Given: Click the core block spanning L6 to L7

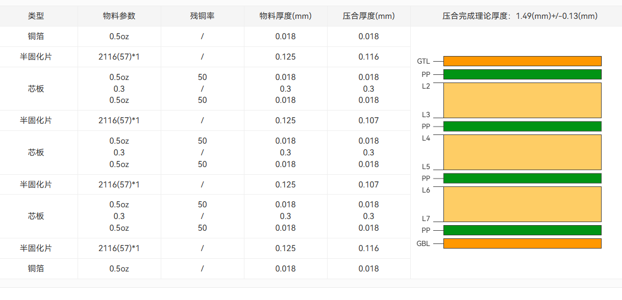Looking at the screenshot, I should tap(522, 204).
